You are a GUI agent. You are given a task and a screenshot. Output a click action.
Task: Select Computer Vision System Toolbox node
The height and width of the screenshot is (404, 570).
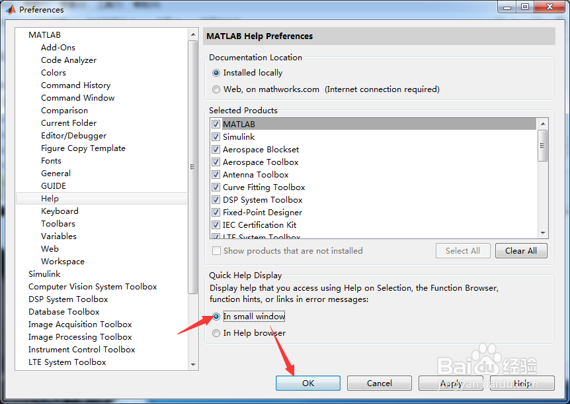93,287
